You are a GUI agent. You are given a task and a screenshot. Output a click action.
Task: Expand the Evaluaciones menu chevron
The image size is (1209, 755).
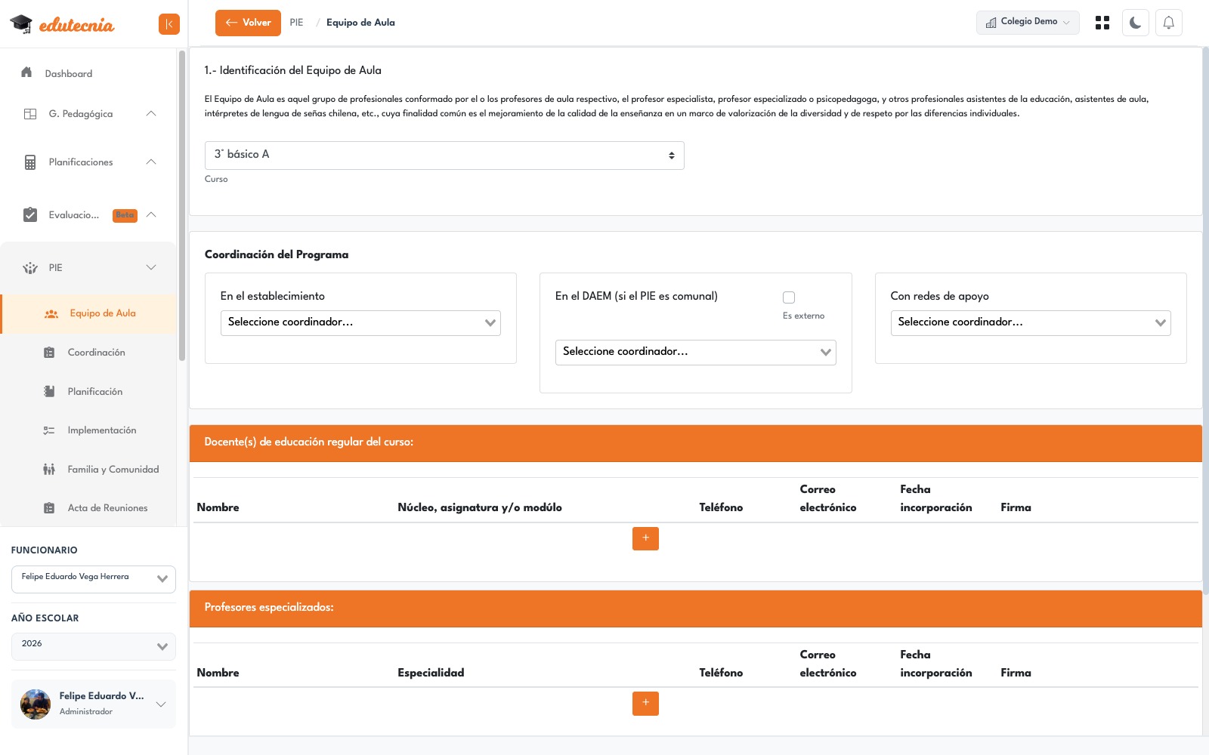(151, 215)
